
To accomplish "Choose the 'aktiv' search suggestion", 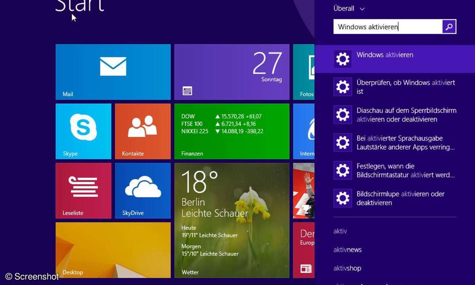I will pos(340,231).
